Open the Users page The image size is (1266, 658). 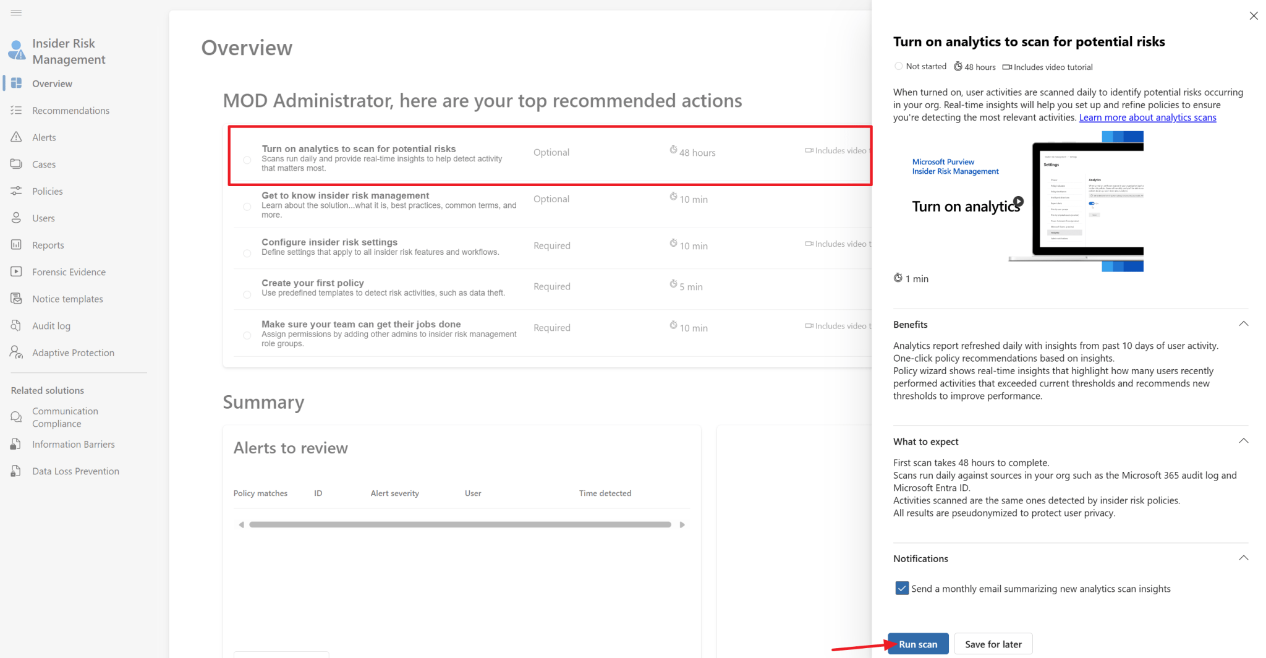[42, 218]
